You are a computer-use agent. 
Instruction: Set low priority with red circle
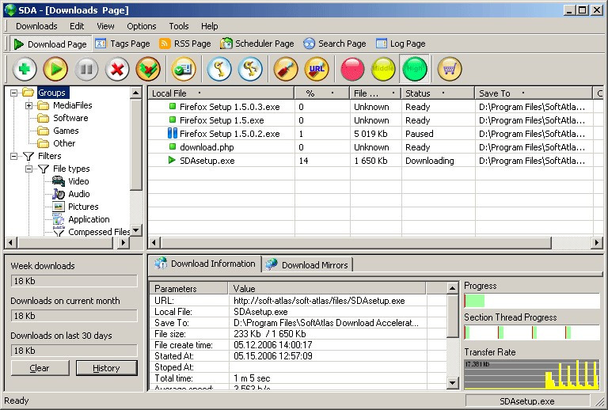[x=352, y=69]
